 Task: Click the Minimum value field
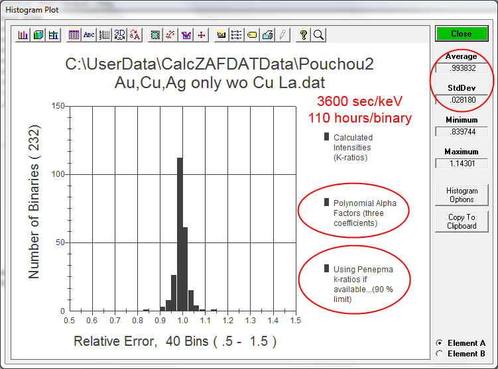[462, 132]
